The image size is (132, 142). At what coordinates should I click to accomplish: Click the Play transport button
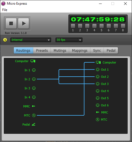(24, 23)
